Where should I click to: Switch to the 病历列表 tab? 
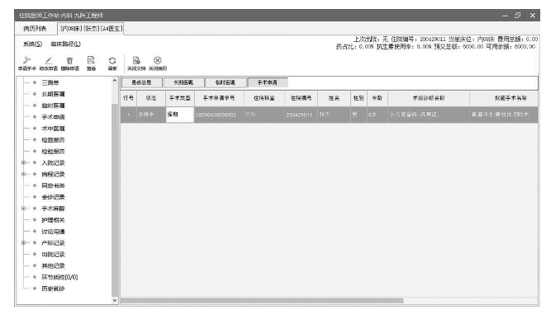[x=35, y=28]
